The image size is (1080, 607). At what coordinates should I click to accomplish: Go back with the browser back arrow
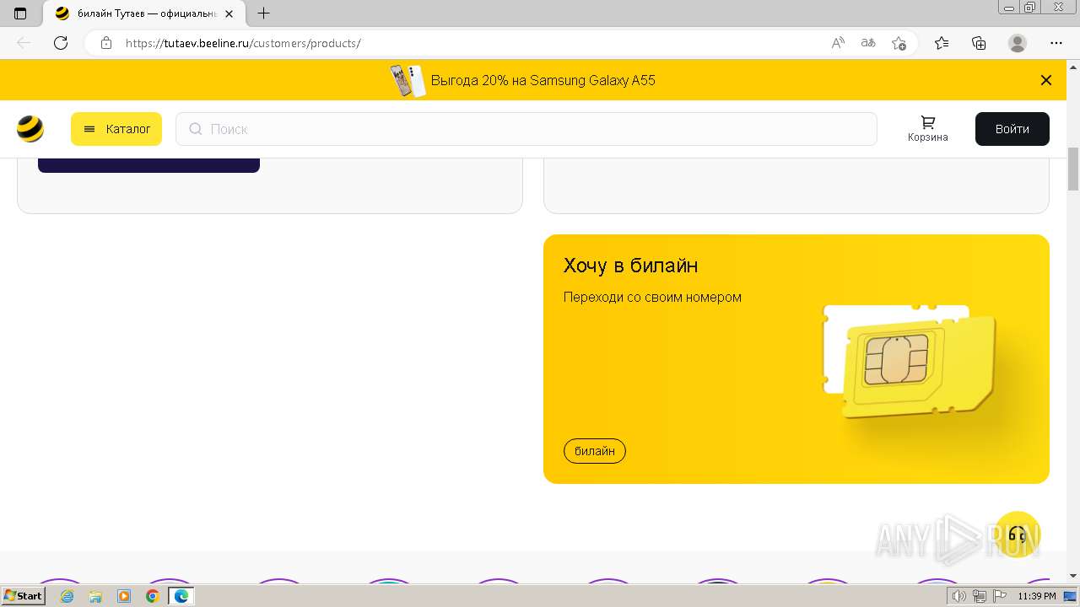[24, 43]
